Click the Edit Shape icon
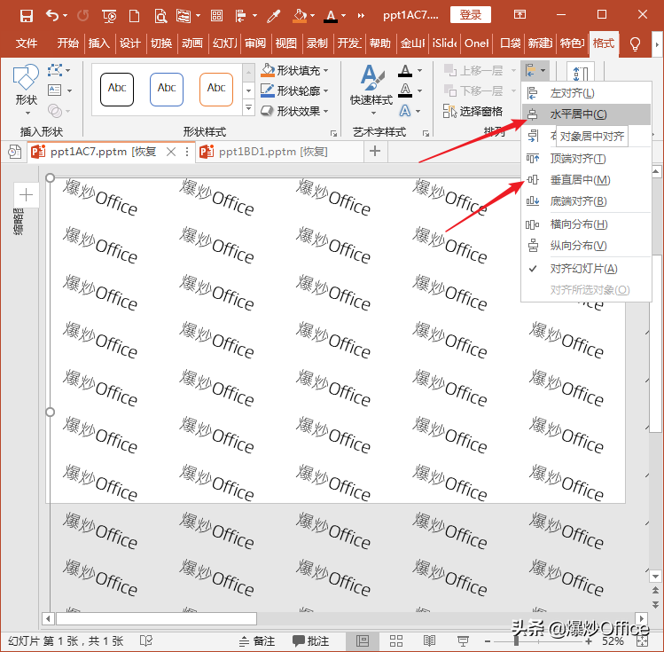 click(55, 70)
